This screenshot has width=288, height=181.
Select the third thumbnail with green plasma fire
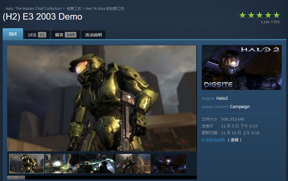pyautogui.click(x=97, y=163)
